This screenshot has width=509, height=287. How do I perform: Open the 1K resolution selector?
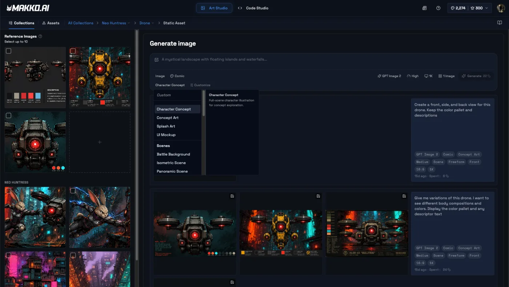[x=429, y=76]
